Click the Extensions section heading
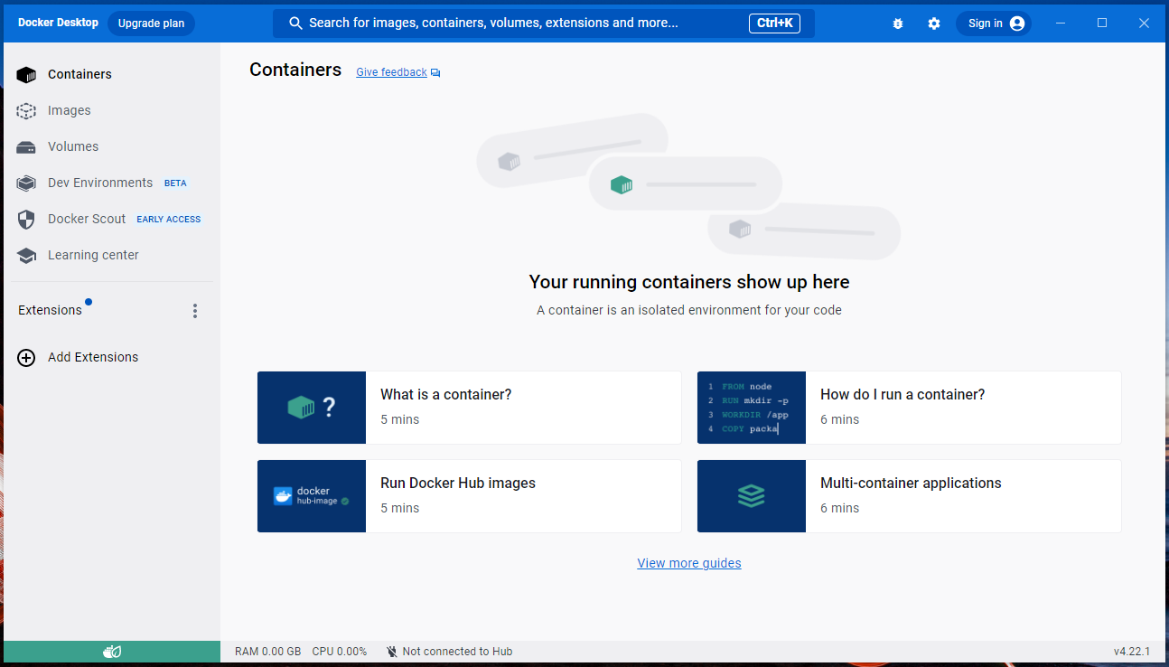Viewport: 1169px width, 667px height. [50, 310]
